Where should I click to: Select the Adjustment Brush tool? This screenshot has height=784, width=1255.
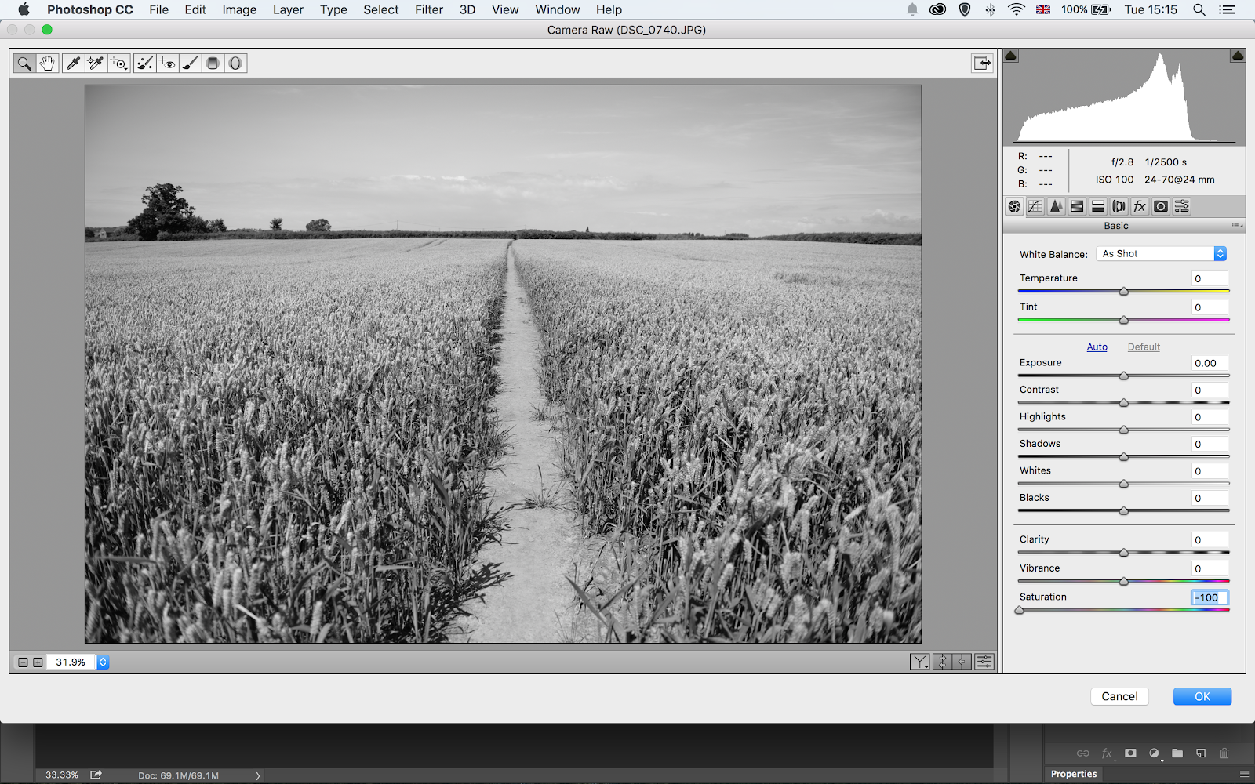tap(190, 64)
